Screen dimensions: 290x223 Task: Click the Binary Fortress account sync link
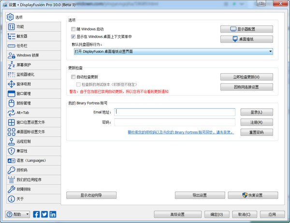tap(180, 132)
